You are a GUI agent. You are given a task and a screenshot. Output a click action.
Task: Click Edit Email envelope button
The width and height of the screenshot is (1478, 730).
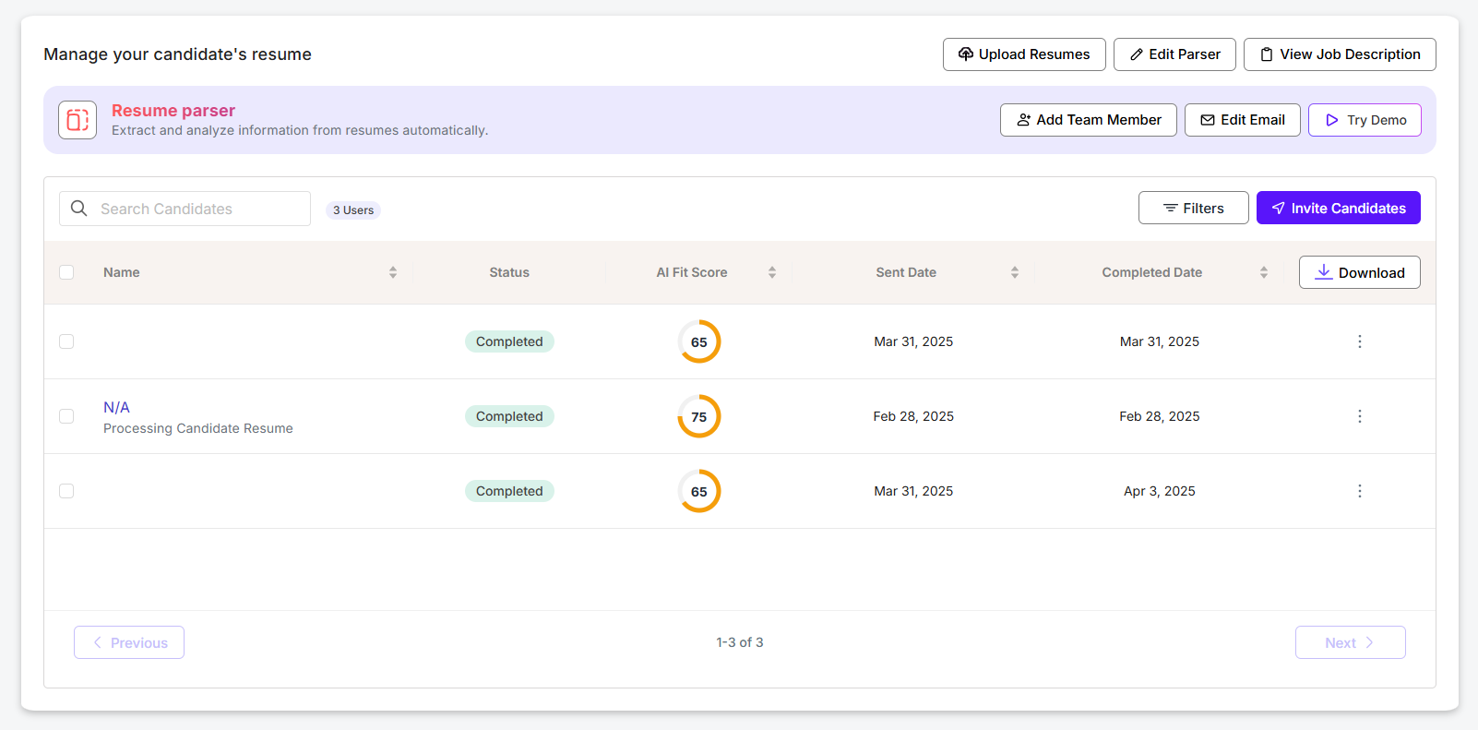(x=1242, y=120)
